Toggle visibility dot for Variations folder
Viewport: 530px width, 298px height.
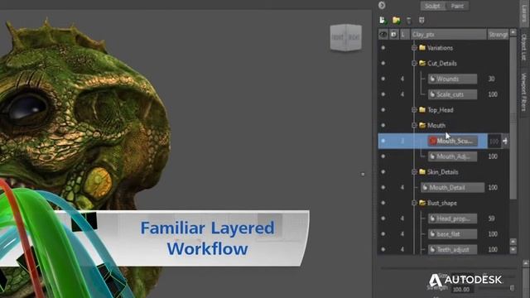(383, 48)
